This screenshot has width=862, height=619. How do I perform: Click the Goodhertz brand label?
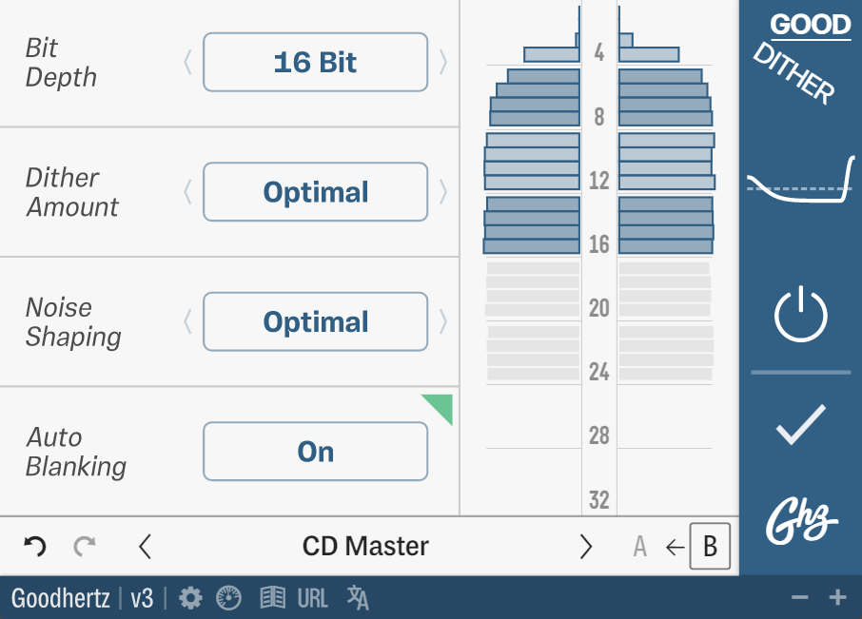click(x=61, y=598)
